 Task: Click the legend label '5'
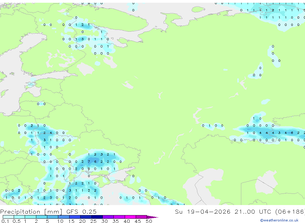tap(47, 221)
